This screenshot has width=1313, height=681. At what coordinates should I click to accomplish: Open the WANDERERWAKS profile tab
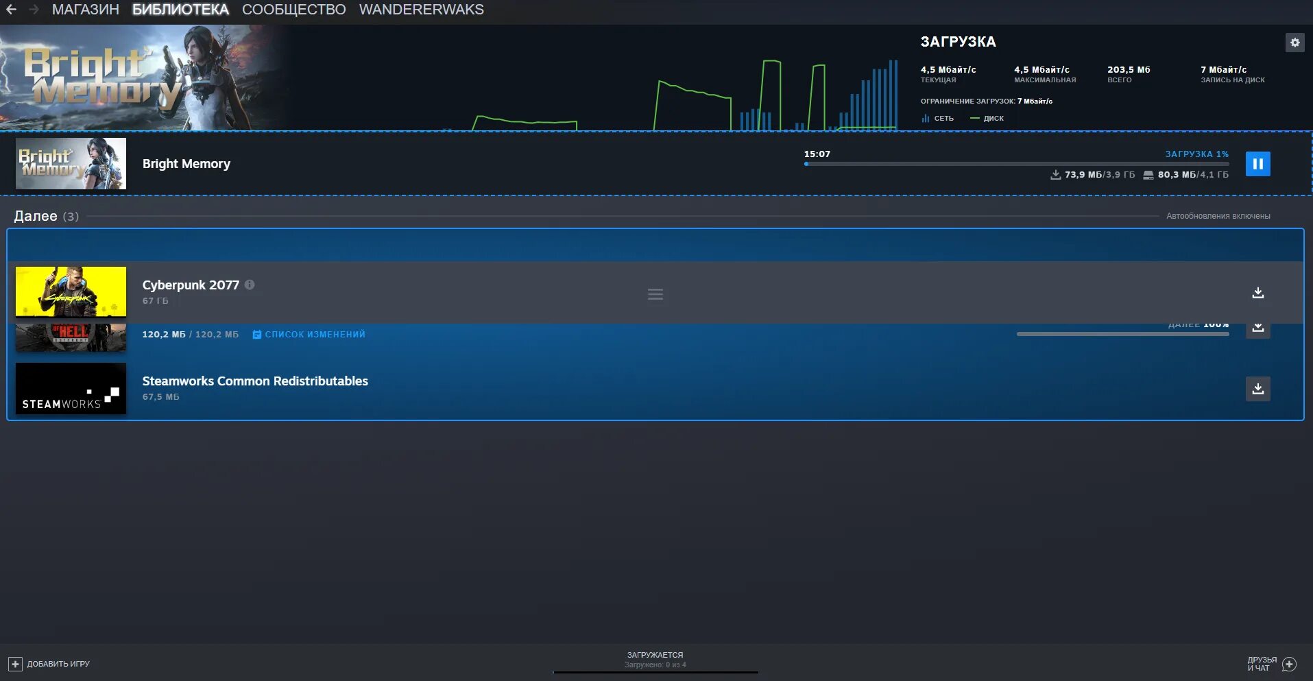(421, 10)
